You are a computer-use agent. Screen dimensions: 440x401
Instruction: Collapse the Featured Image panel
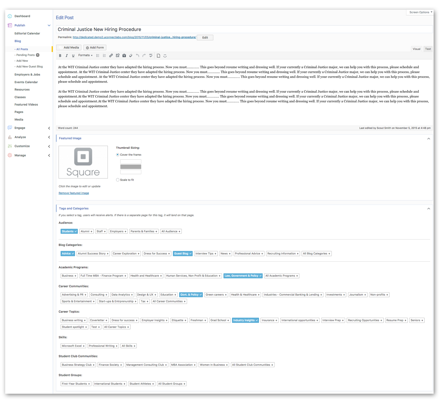tap(428, 139)
